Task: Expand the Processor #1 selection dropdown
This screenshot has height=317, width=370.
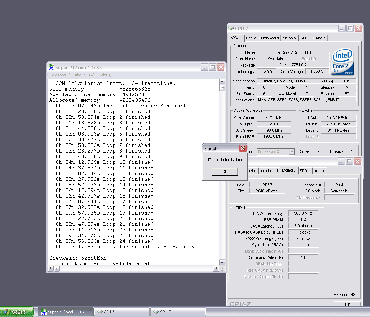Action: pyautogui.click(x=292, y=152)
